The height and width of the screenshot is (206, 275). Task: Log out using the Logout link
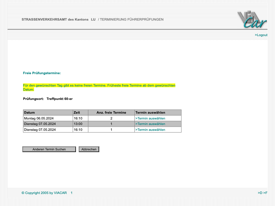pos(261,35)
